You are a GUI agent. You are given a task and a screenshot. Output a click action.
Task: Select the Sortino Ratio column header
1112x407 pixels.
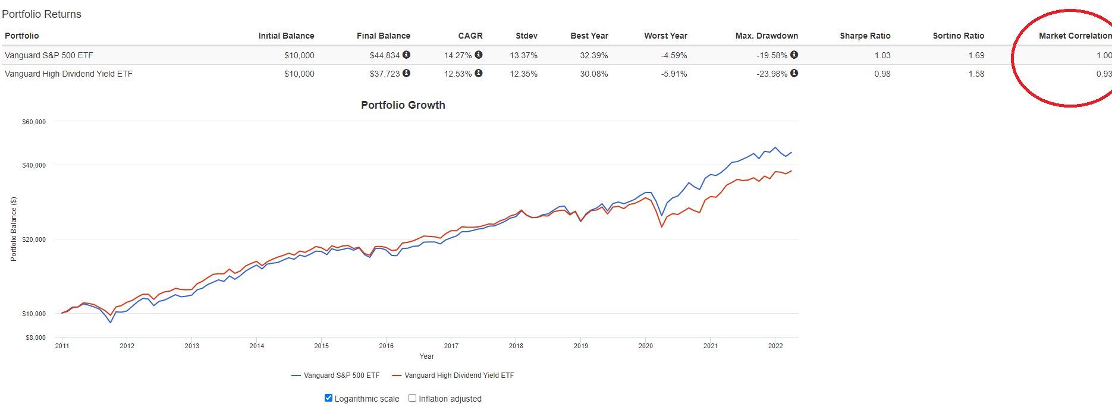coord(958,36)
